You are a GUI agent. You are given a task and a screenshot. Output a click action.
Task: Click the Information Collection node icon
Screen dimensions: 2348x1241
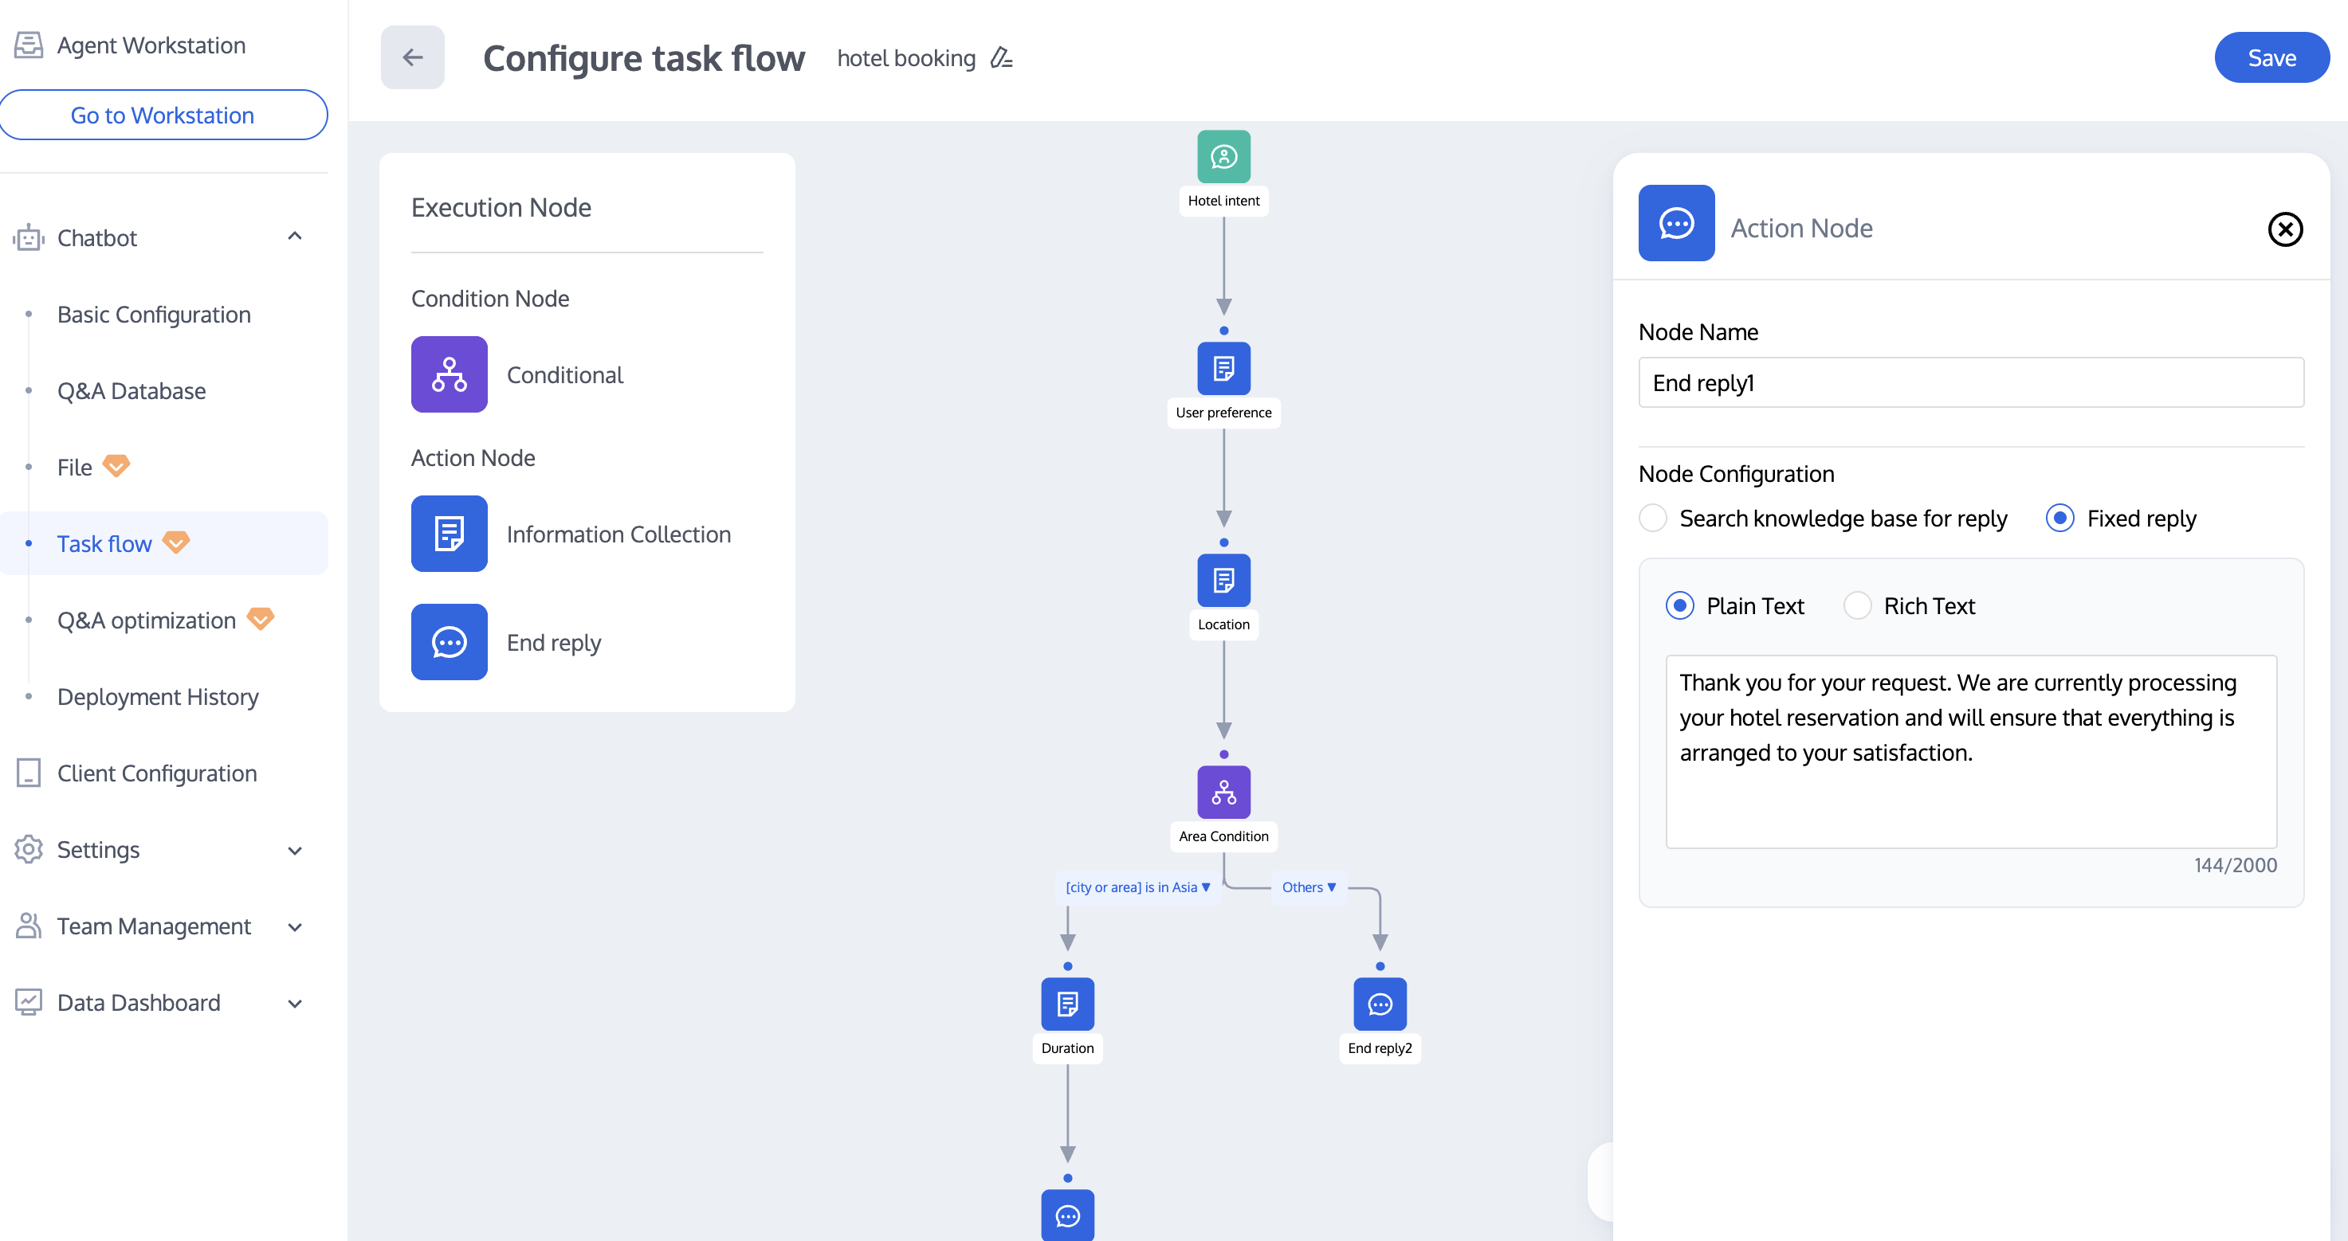(449, 534)
